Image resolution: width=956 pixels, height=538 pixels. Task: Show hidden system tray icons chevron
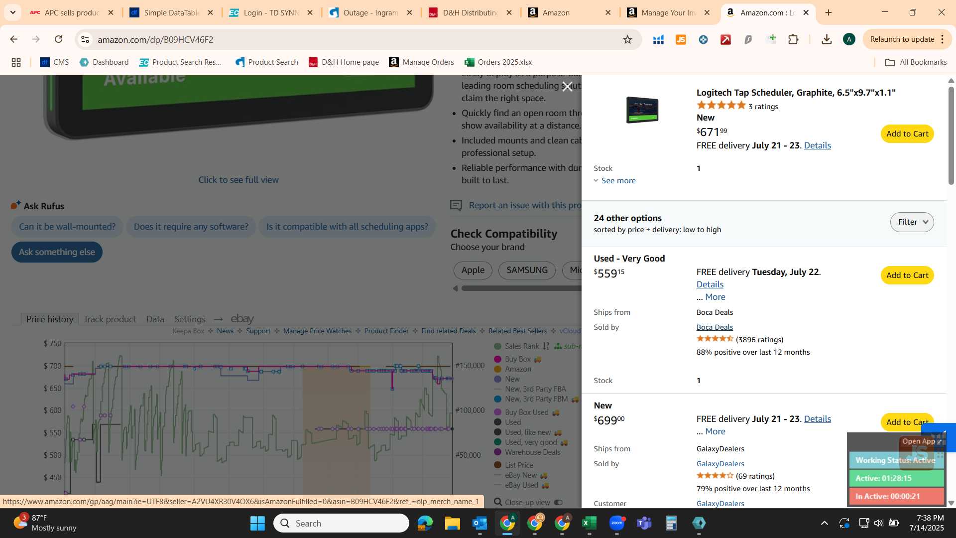click(825, 523)
